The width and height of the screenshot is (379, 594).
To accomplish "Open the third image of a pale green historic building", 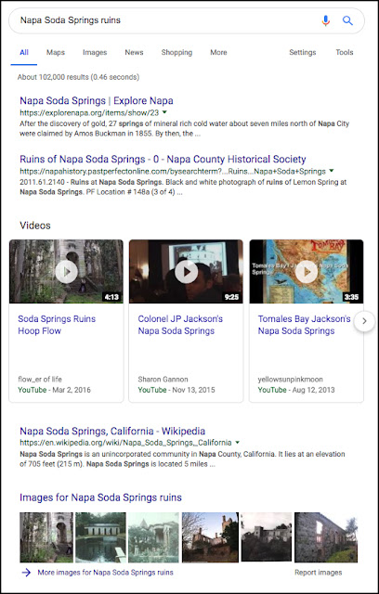I will point(153,537).
